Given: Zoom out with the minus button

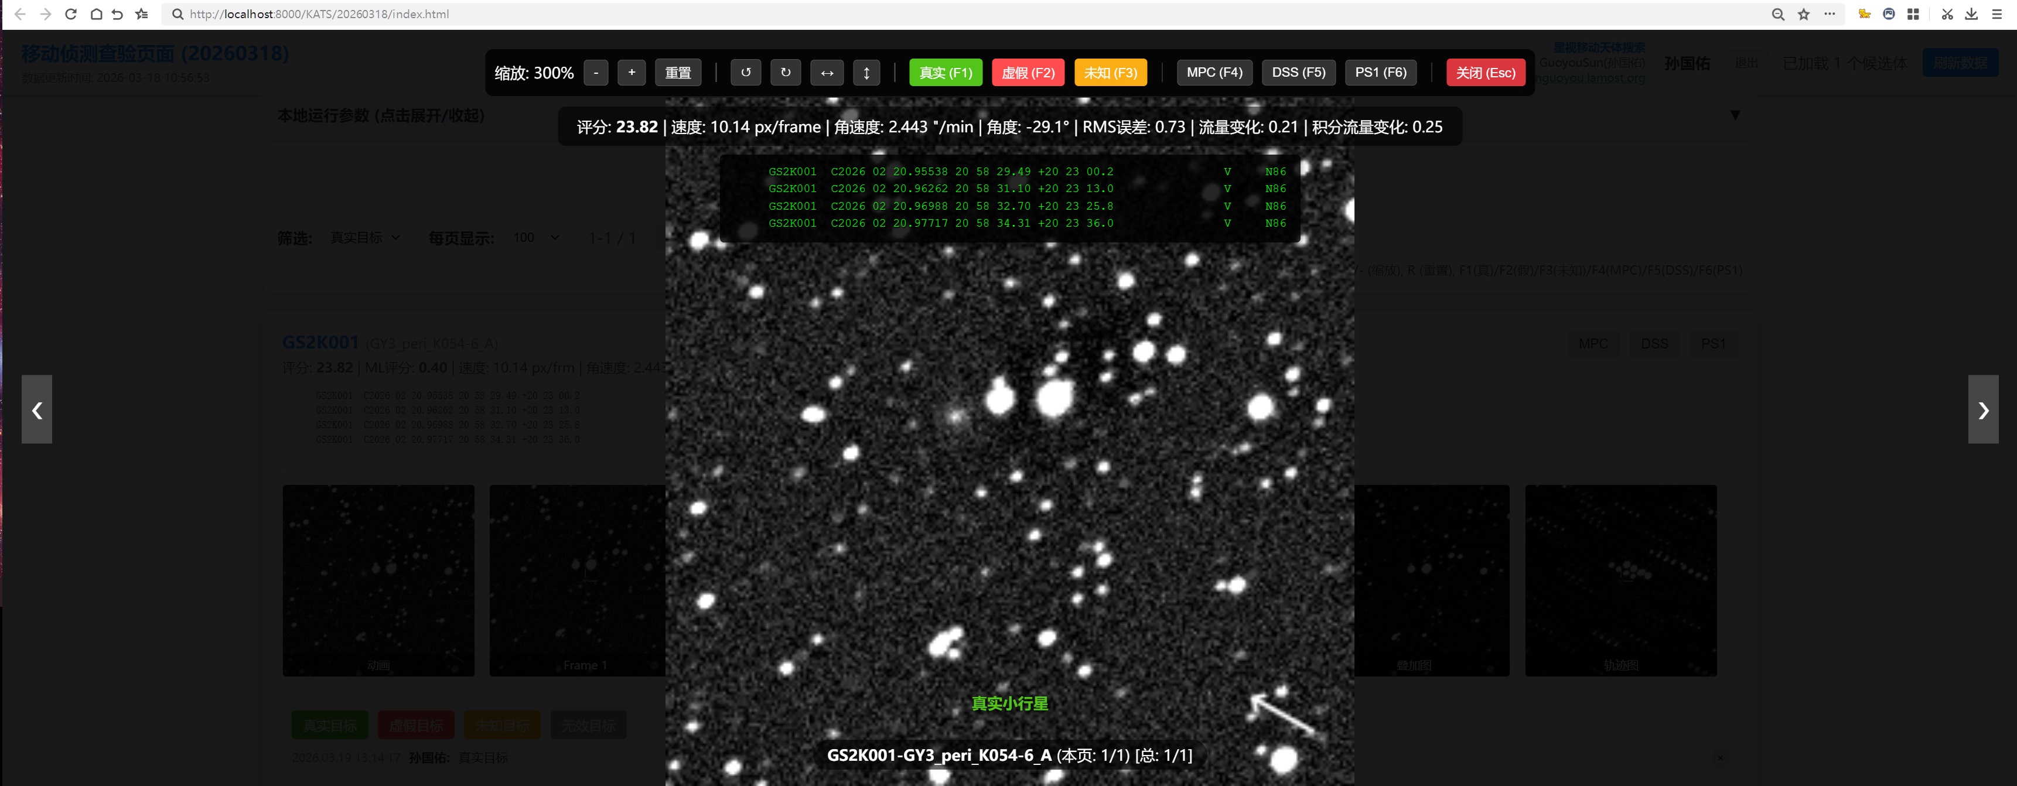Looking at the screenshot, I should point(596,73).
